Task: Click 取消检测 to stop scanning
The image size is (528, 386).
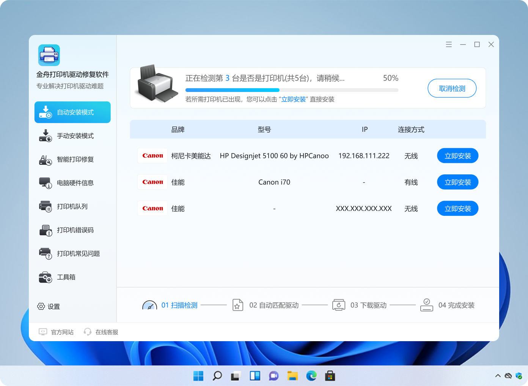Action: [x=452, y=88]
